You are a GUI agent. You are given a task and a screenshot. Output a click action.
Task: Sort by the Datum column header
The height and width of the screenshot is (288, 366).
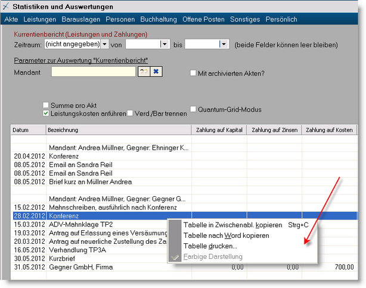(x=28, y=130)
